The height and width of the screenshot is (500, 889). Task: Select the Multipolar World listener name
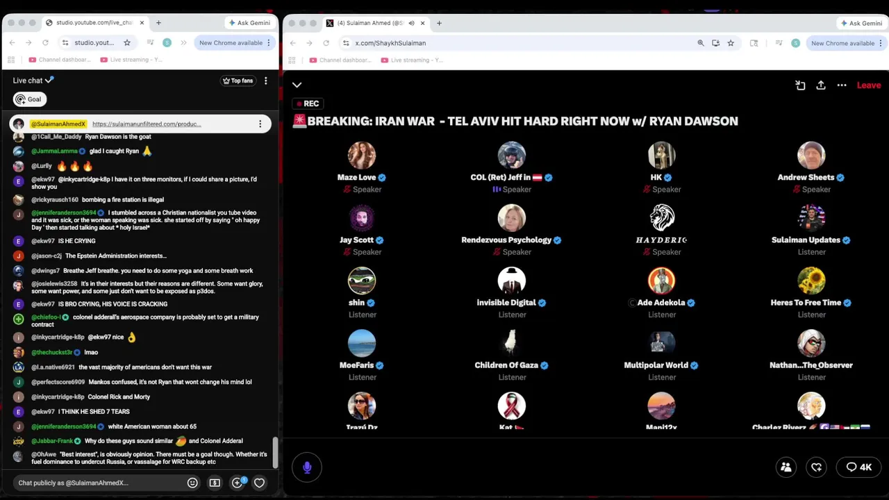656,365
